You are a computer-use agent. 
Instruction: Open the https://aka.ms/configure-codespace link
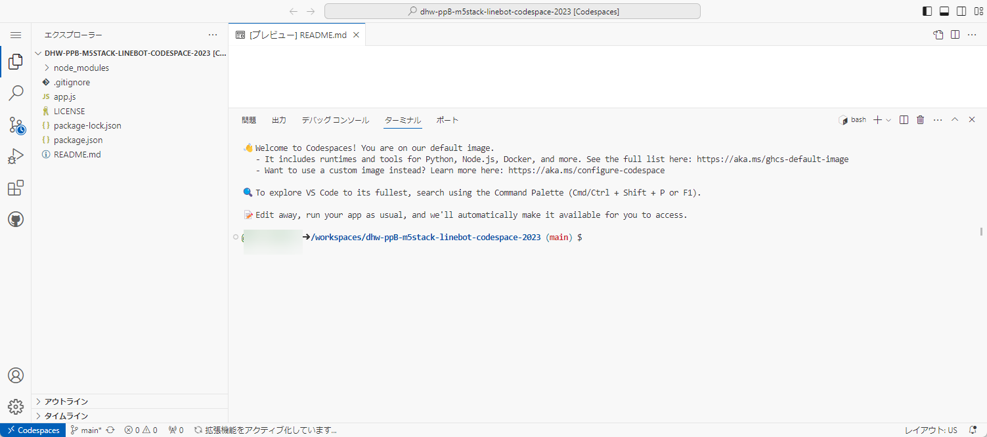pyautogui.click(x=586, y=170)
